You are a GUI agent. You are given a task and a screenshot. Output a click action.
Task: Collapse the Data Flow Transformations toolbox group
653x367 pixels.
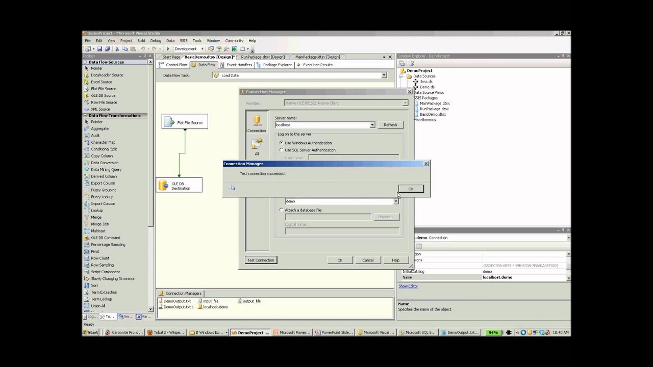[x=86, y=116]
